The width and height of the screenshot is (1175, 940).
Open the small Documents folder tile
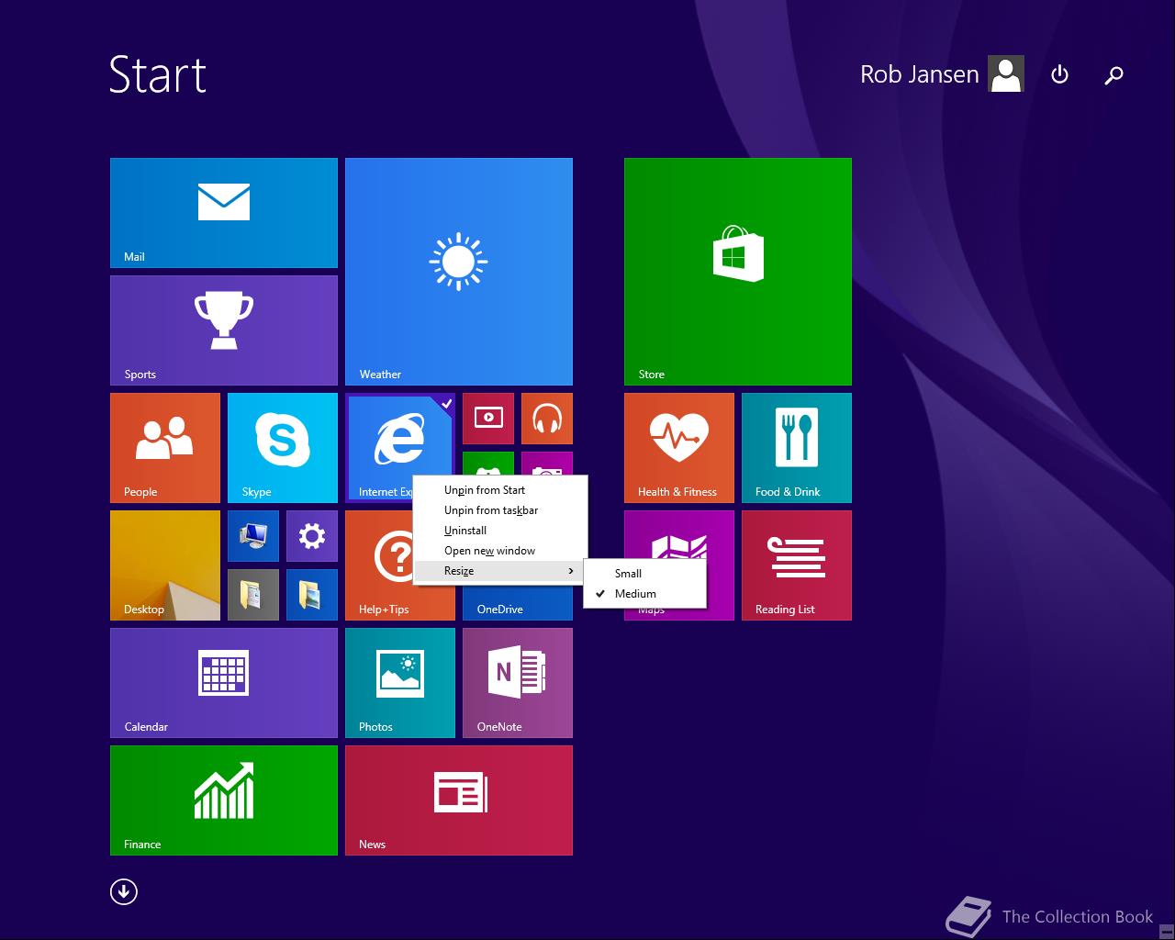click(253, 595)
